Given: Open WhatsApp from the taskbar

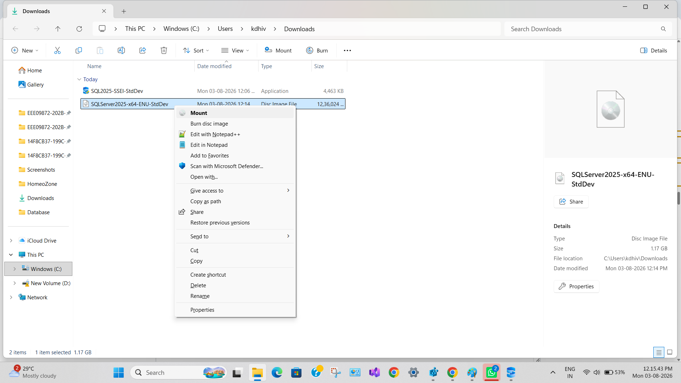Looking at the screenshot, I should click(491, 372).
